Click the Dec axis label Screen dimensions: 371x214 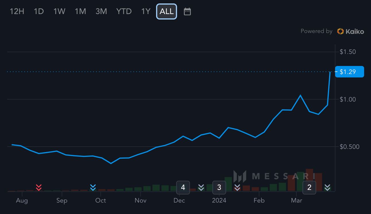(179, 200)
